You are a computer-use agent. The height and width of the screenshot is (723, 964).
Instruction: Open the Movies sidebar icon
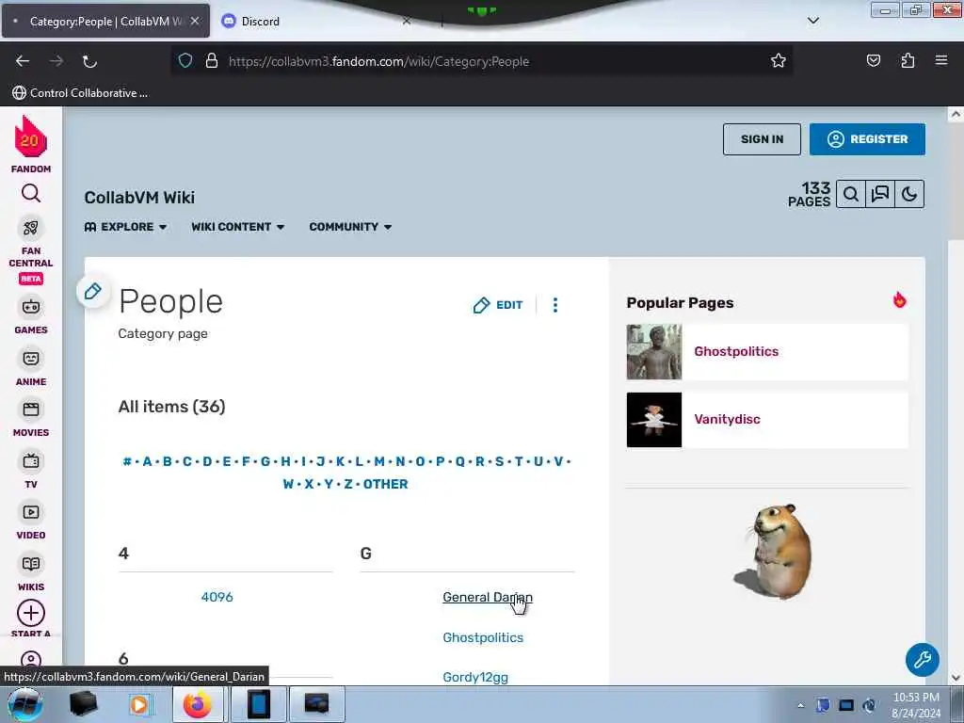pos(31,410)
